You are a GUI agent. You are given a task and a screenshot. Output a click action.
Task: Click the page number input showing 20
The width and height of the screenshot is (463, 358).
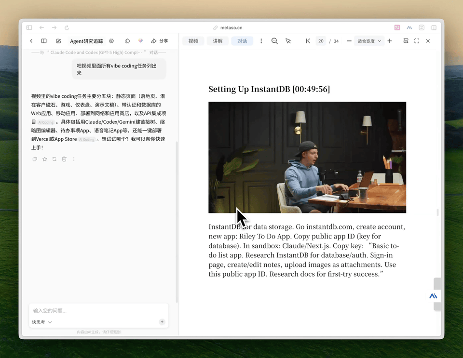coord(321,41)
